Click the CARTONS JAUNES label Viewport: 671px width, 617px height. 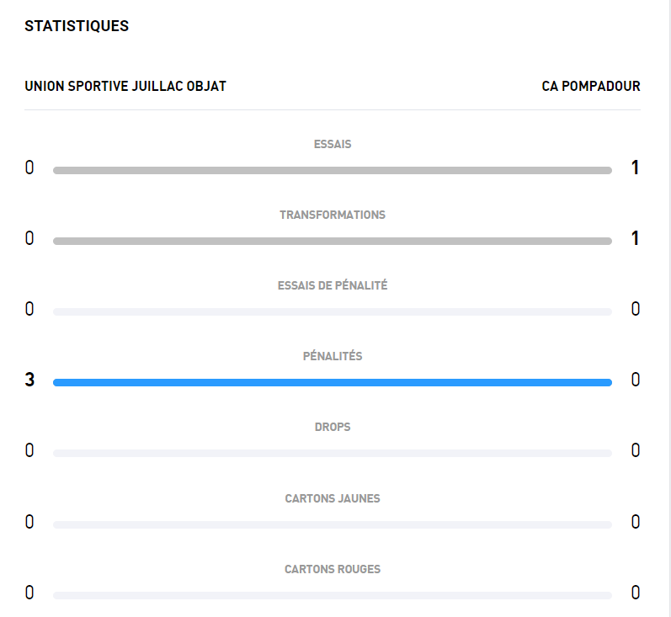tap(333, 498)
